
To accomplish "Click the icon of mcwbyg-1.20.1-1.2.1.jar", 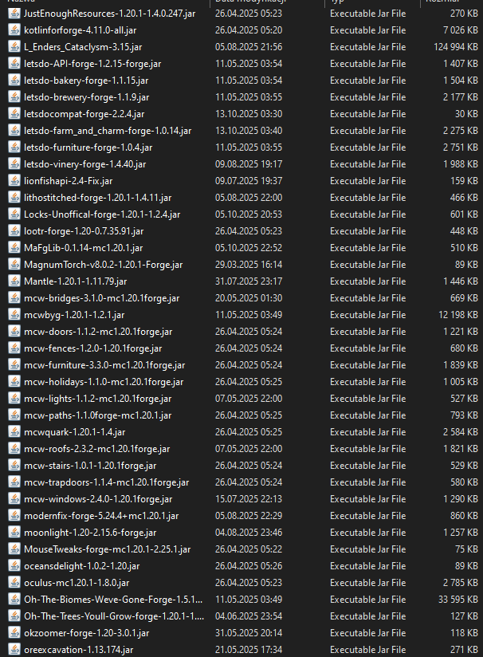I will pos(14,315).
